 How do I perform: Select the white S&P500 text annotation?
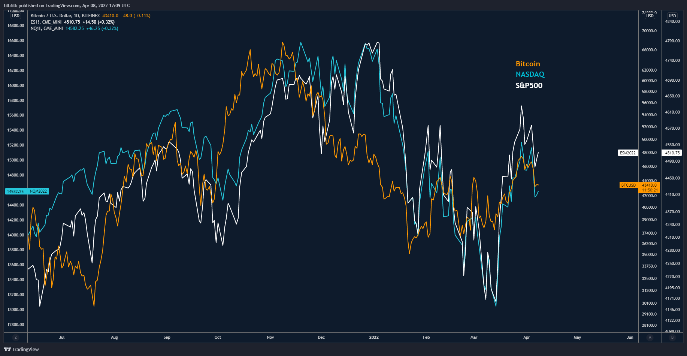pos(529,85)
